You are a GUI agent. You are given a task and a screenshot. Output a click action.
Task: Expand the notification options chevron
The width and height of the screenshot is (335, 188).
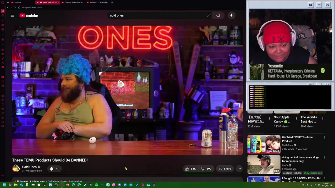click(57, 169)
